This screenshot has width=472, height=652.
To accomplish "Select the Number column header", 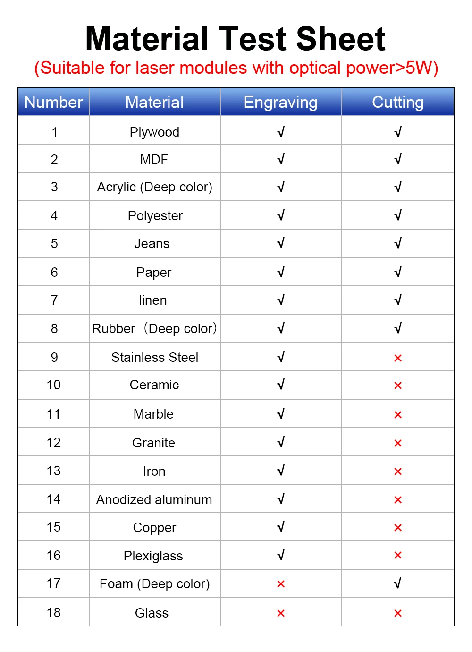I will (54, 102).
